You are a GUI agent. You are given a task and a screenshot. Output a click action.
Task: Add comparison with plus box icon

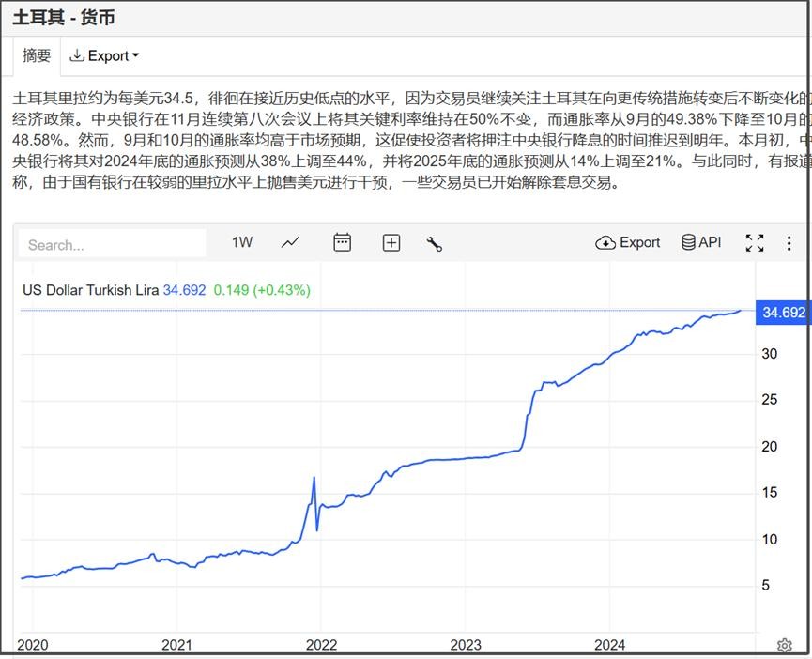point(391,242)
